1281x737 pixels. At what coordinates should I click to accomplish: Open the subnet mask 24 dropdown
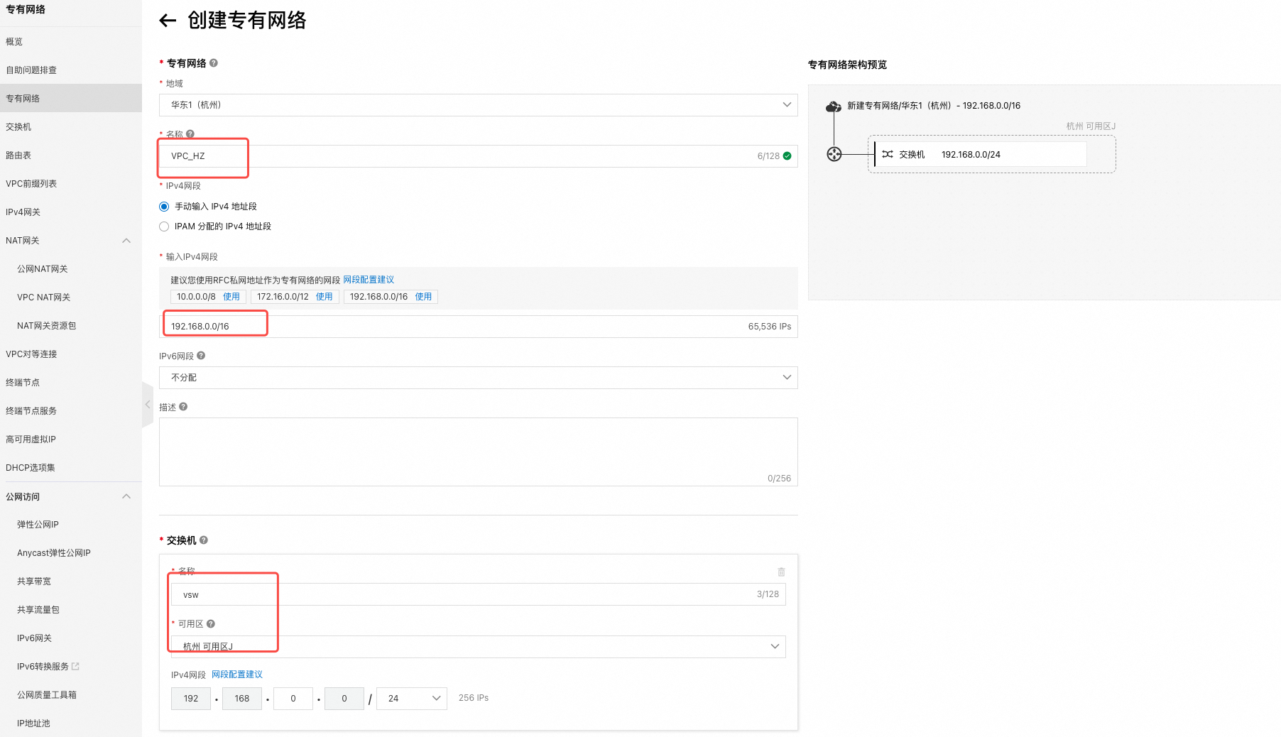(x=412, y=699)
